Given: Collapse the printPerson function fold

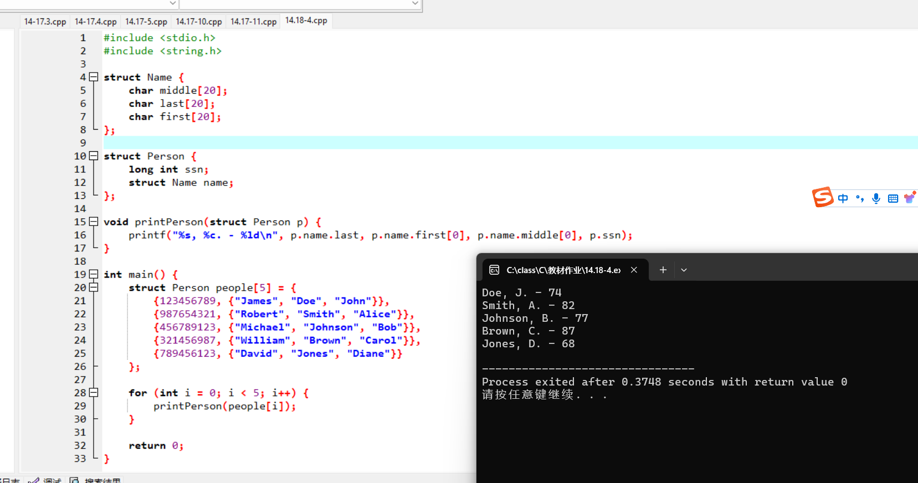Looking at the screenshot, I should point(94,222).
